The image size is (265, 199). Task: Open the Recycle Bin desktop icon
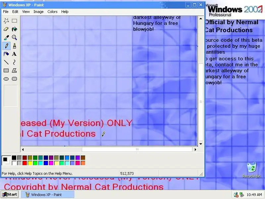(x=251, y=170)
